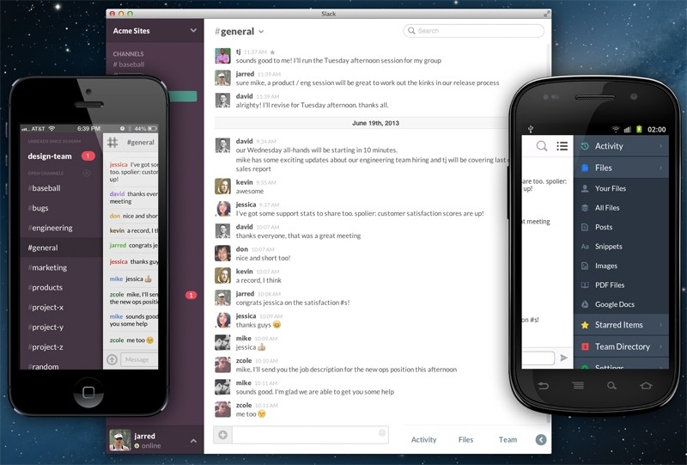Tap the Android menu hardware button

pos(578,386)
